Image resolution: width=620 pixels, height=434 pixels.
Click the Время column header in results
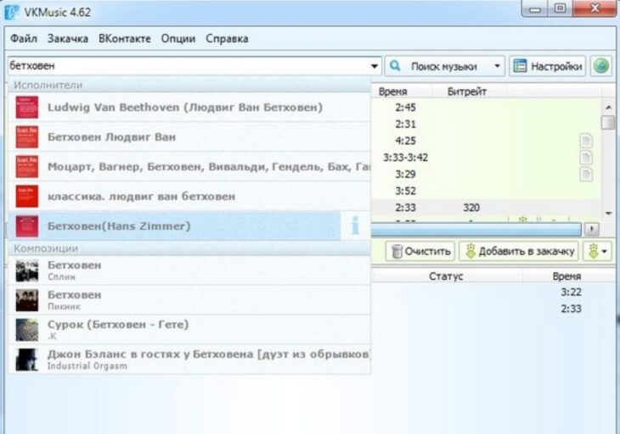[392, 92]
